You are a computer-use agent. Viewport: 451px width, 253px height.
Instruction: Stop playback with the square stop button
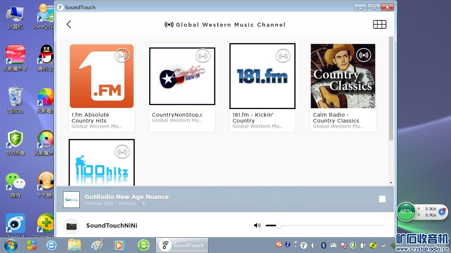(x=382, y=199)
